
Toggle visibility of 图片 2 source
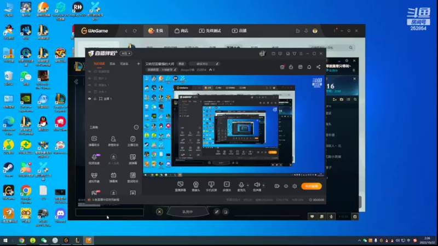click(x=89, y=78)
